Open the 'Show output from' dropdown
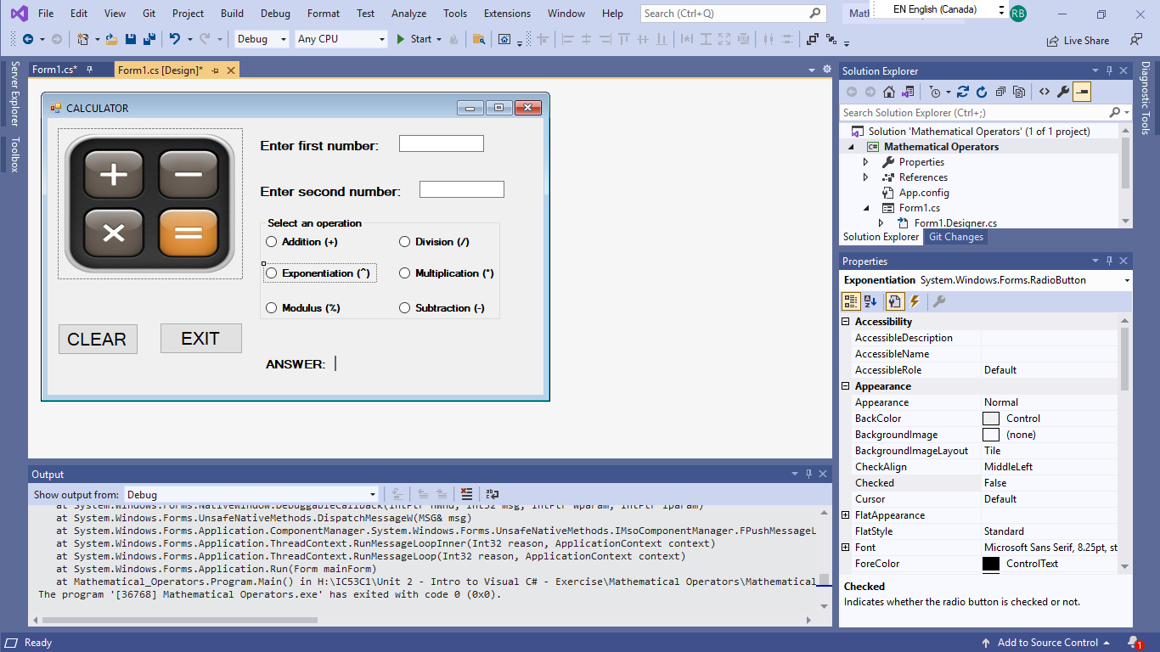Screen dimensions: 1160x652 pos(251,495)
